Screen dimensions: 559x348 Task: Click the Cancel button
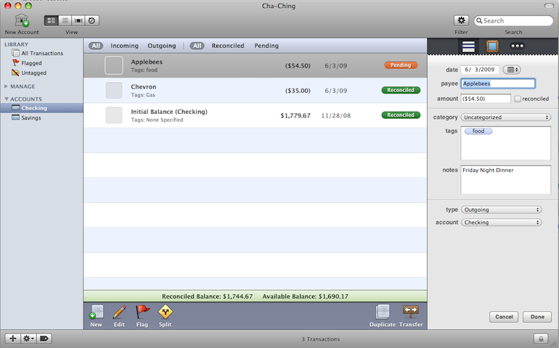point(504,317)
